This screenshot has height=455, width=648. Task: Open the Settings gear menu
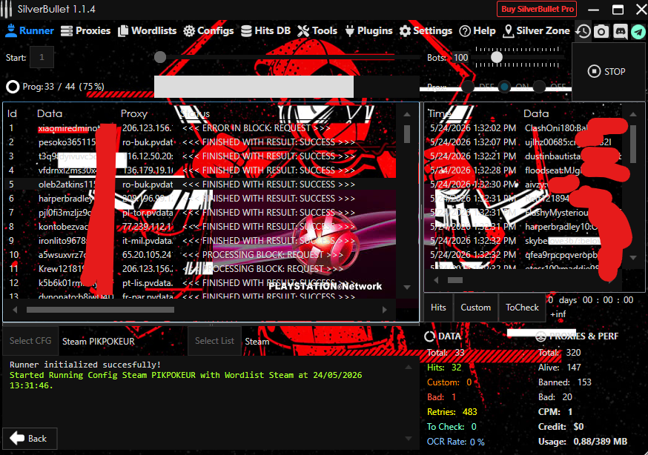pos(426,31)
